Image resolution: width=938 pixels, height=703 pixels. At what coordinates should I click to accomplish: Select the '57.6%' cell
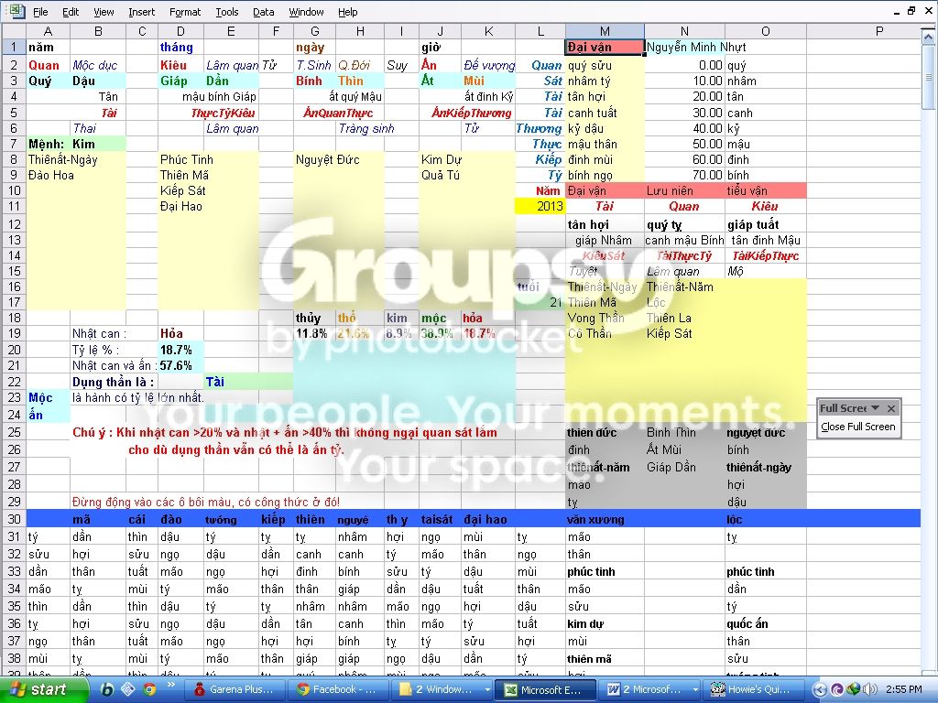pos(180,365)
